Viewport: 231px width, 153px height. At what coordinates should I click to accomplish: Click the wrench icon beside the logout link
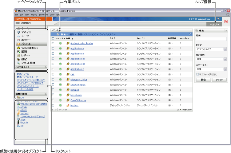(x=219, y=19)
